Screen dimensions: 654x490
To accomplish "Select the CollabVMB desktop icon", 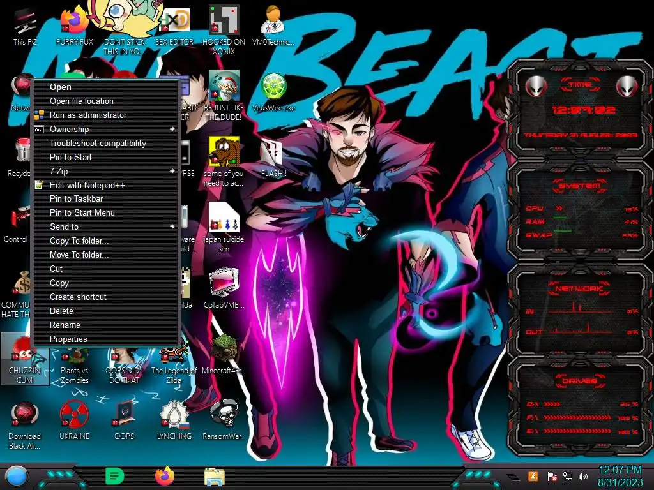I will coord(224,288).
